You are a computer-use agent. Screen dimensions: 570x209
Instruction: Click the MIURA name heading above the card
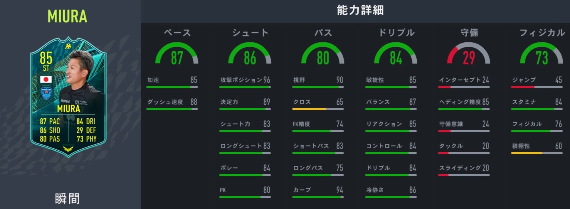point(67,16)
